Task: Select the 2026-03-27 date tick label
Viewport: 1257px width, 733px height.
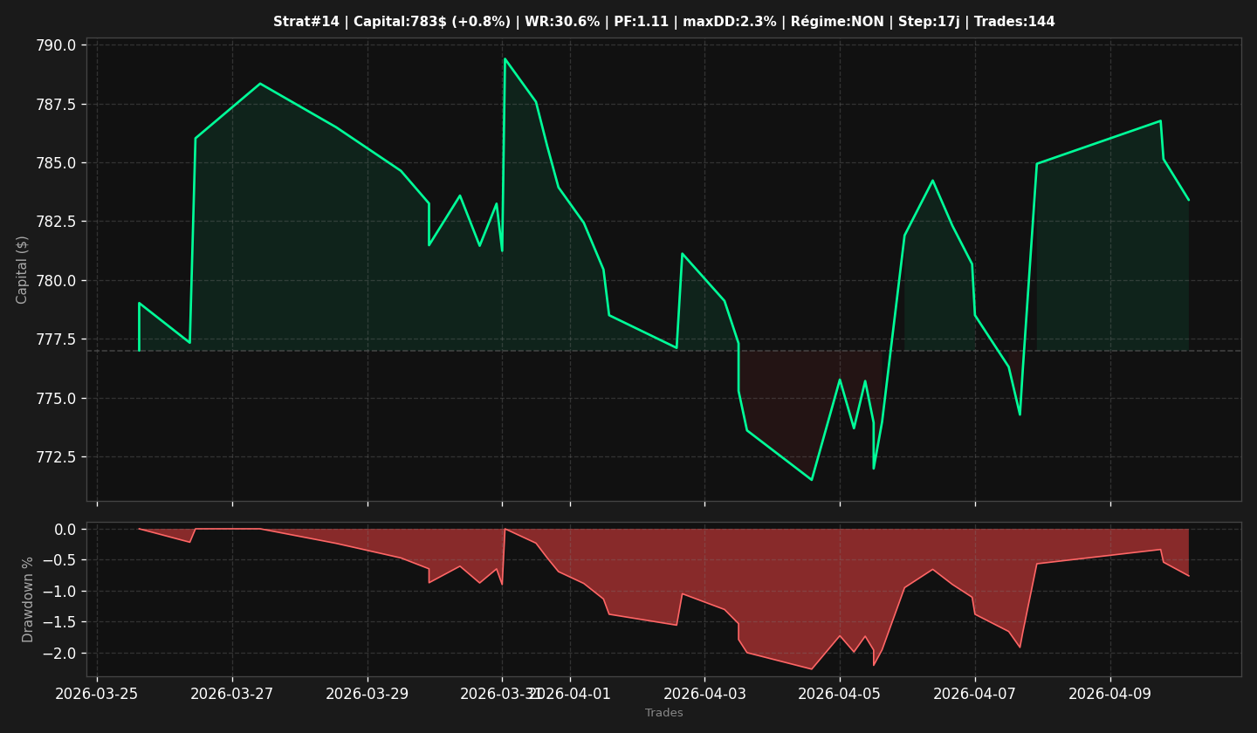Action: point(232,695)
